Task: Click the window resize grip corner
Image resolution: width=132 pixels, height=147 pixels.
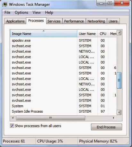Action: [128, 143]
